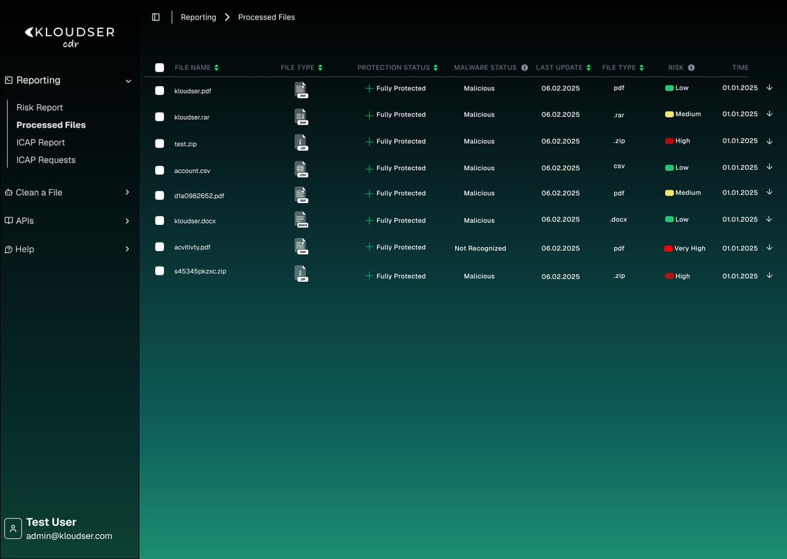Sort by File Name column arrows
This screenshot has width=787, height=559.
pyautogui.click(x=216, y=67)
